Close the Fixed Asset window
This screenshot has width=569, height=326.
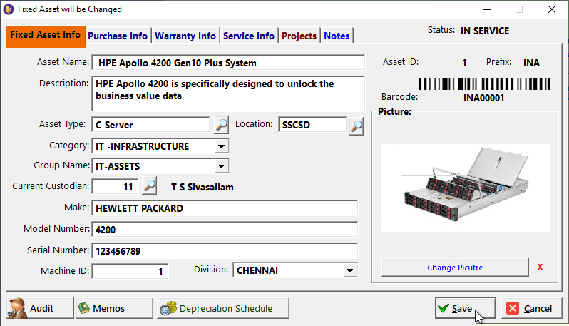(552, 9)
